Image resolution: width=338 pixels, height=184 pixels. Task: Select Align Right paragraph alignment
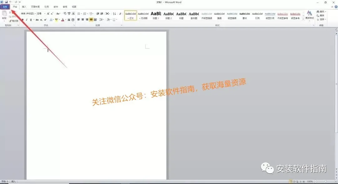tap(87, 20)
